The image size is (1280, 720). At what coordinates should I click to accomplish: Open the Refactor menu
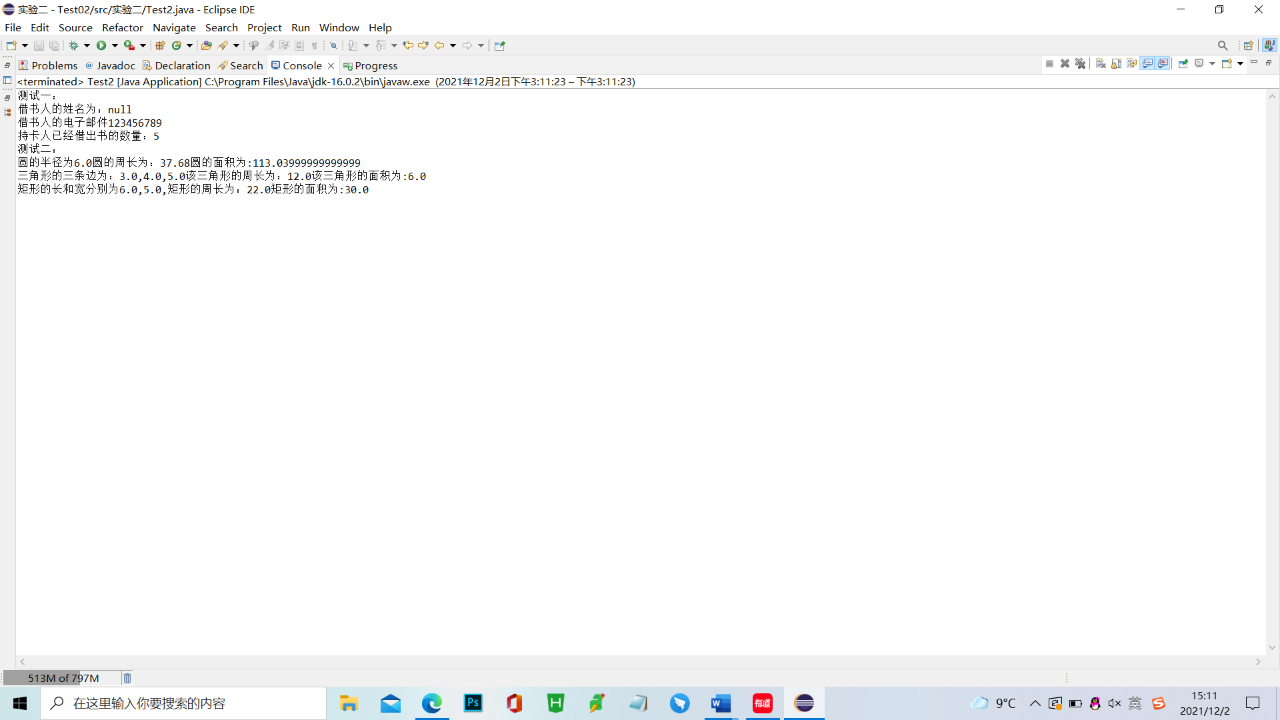[x=122, y=27]
